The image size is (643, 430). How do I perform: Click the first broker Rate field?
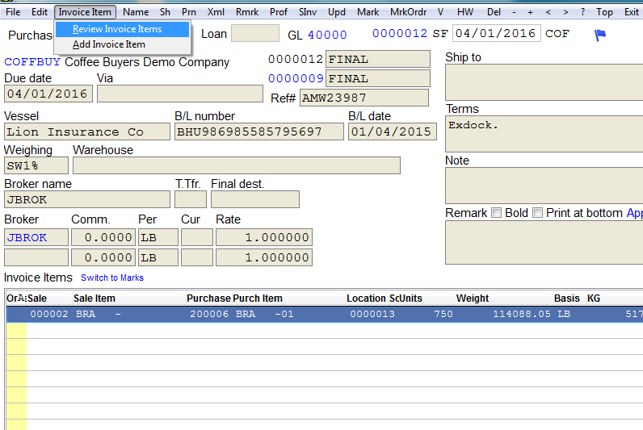pos(264,237)
